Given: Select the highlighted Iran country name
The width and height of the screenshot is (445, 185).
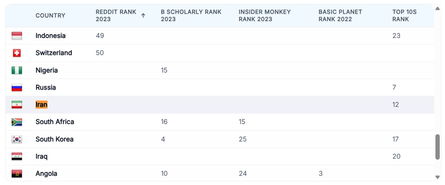Looking at the screenshot, I should coord(41,105).
